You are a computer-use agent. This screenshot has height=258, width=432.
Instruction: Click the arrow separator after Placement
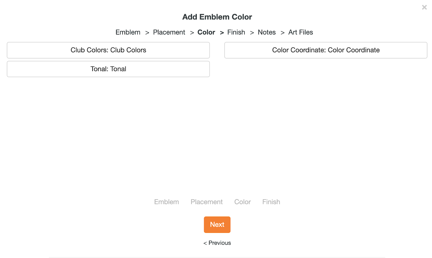tap(192, 33)
